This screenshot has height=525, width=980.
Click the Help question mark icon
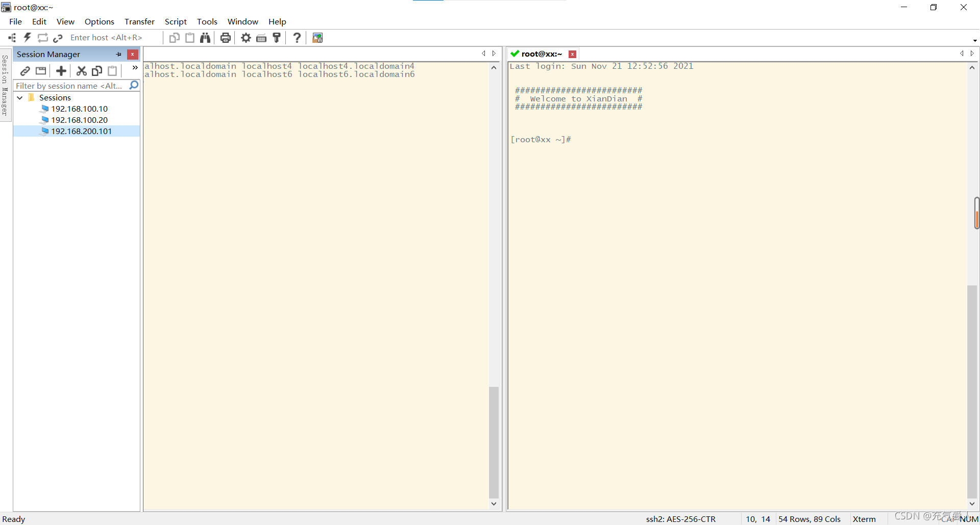click(x=297, y=38)
